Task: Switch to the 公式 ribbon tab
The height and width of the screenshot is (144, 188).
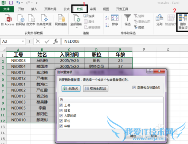Action: pyautogui.click(x=67, y=9)
